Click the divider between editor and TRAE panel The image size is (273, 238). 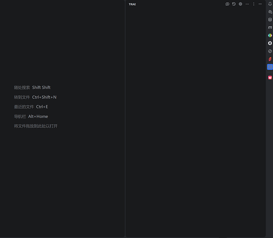125,119
